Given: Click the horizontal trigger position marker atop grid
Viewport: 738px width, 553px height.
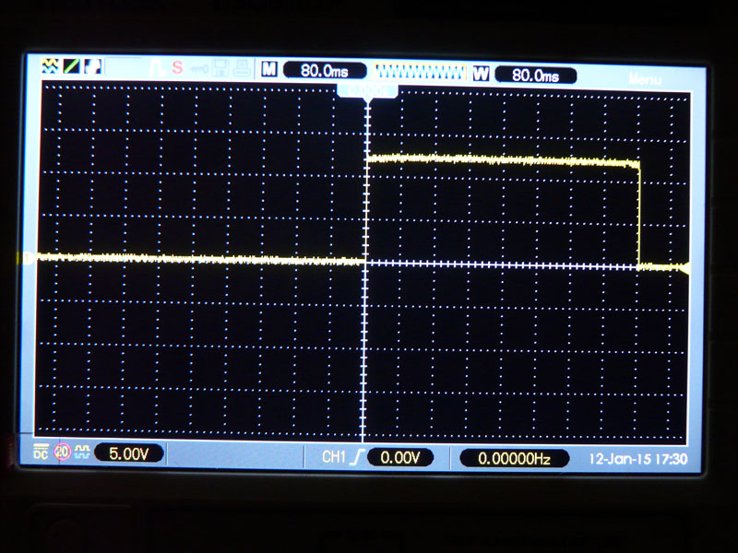Looking at the screenshot, I should click(367, 90).
